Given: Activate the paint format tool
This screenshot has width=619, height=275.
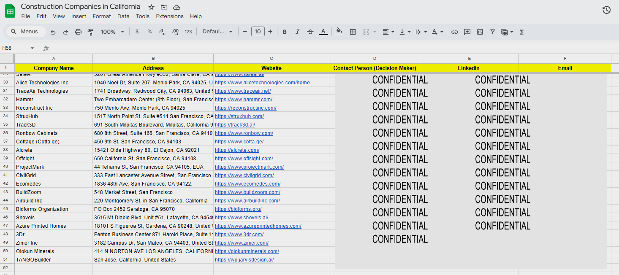Looking at the screenshot, I should click(90, 32).
